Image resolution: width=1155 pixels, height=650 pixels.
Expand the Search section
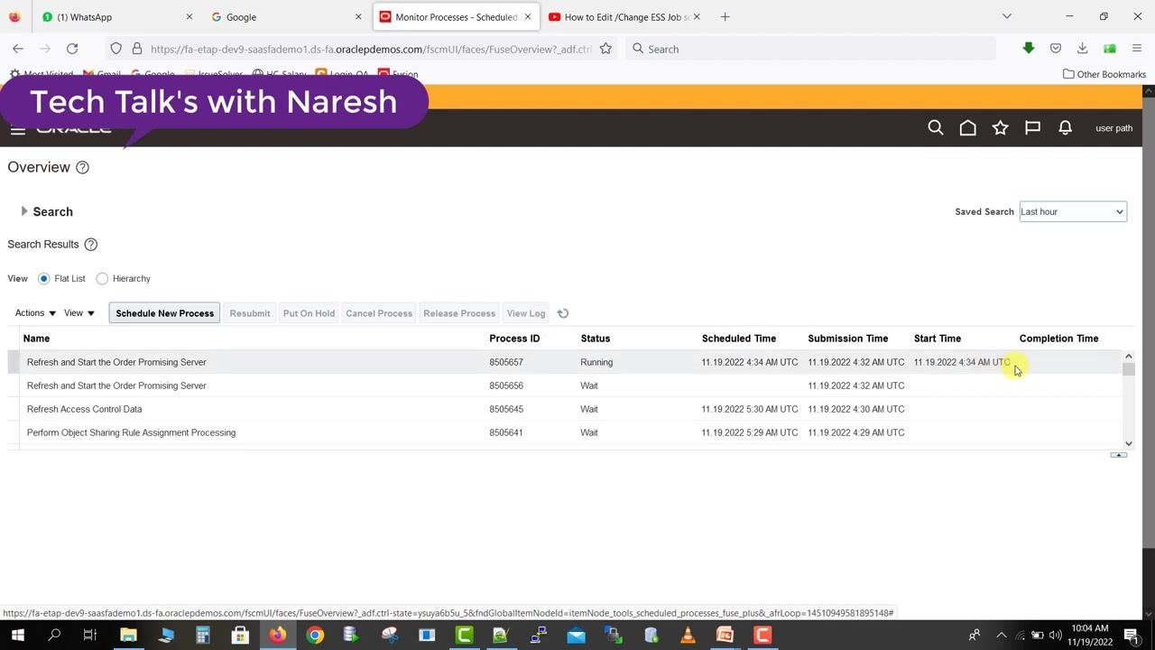pos(24,211)
